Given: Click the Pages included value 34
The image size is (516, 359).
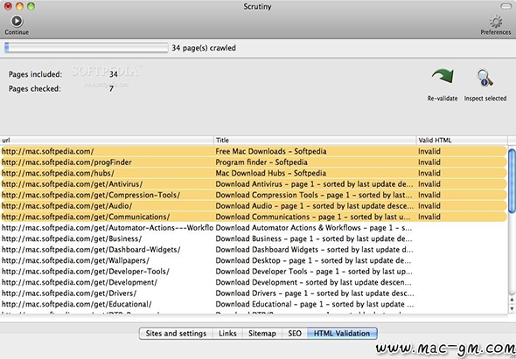Looking at the screenshot, I should point(114,74).
